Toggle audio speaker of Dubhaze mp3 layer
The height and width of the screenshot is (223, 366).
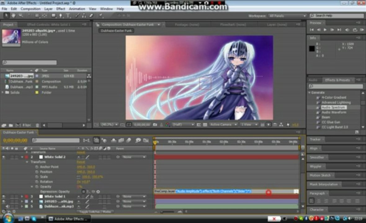pos(7,207)
